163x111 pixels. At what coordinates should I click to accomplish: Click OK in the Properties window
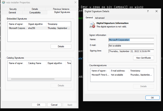point(39,105)
